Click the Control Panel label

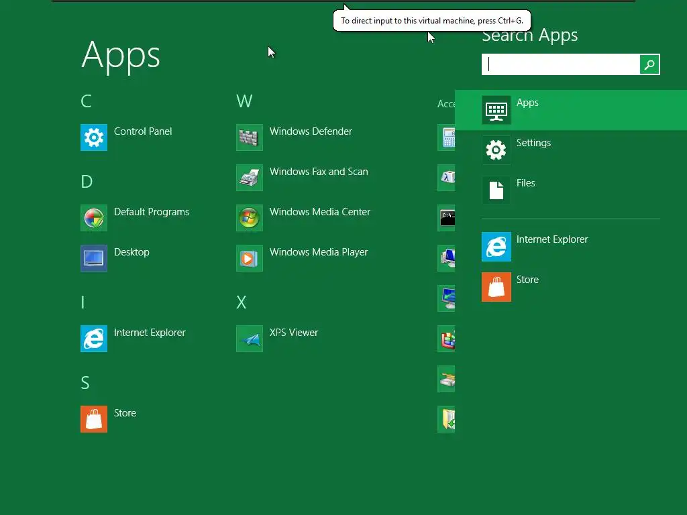coord(143,131)
